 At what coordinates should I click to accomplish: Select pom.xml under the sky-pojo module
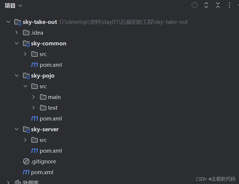[x=51, y=118]
